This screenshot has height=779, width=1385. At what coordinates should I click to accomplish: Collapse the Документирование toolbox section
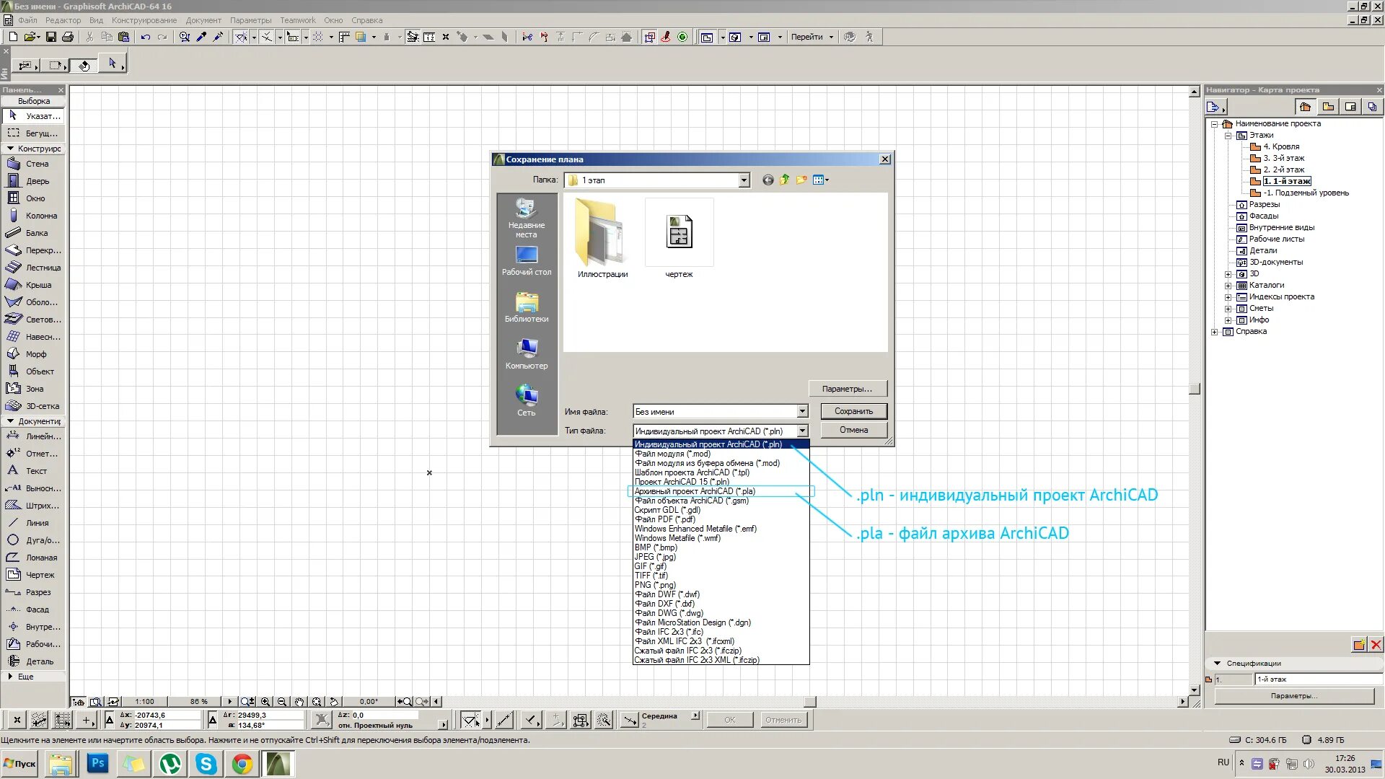click(10, 421)
